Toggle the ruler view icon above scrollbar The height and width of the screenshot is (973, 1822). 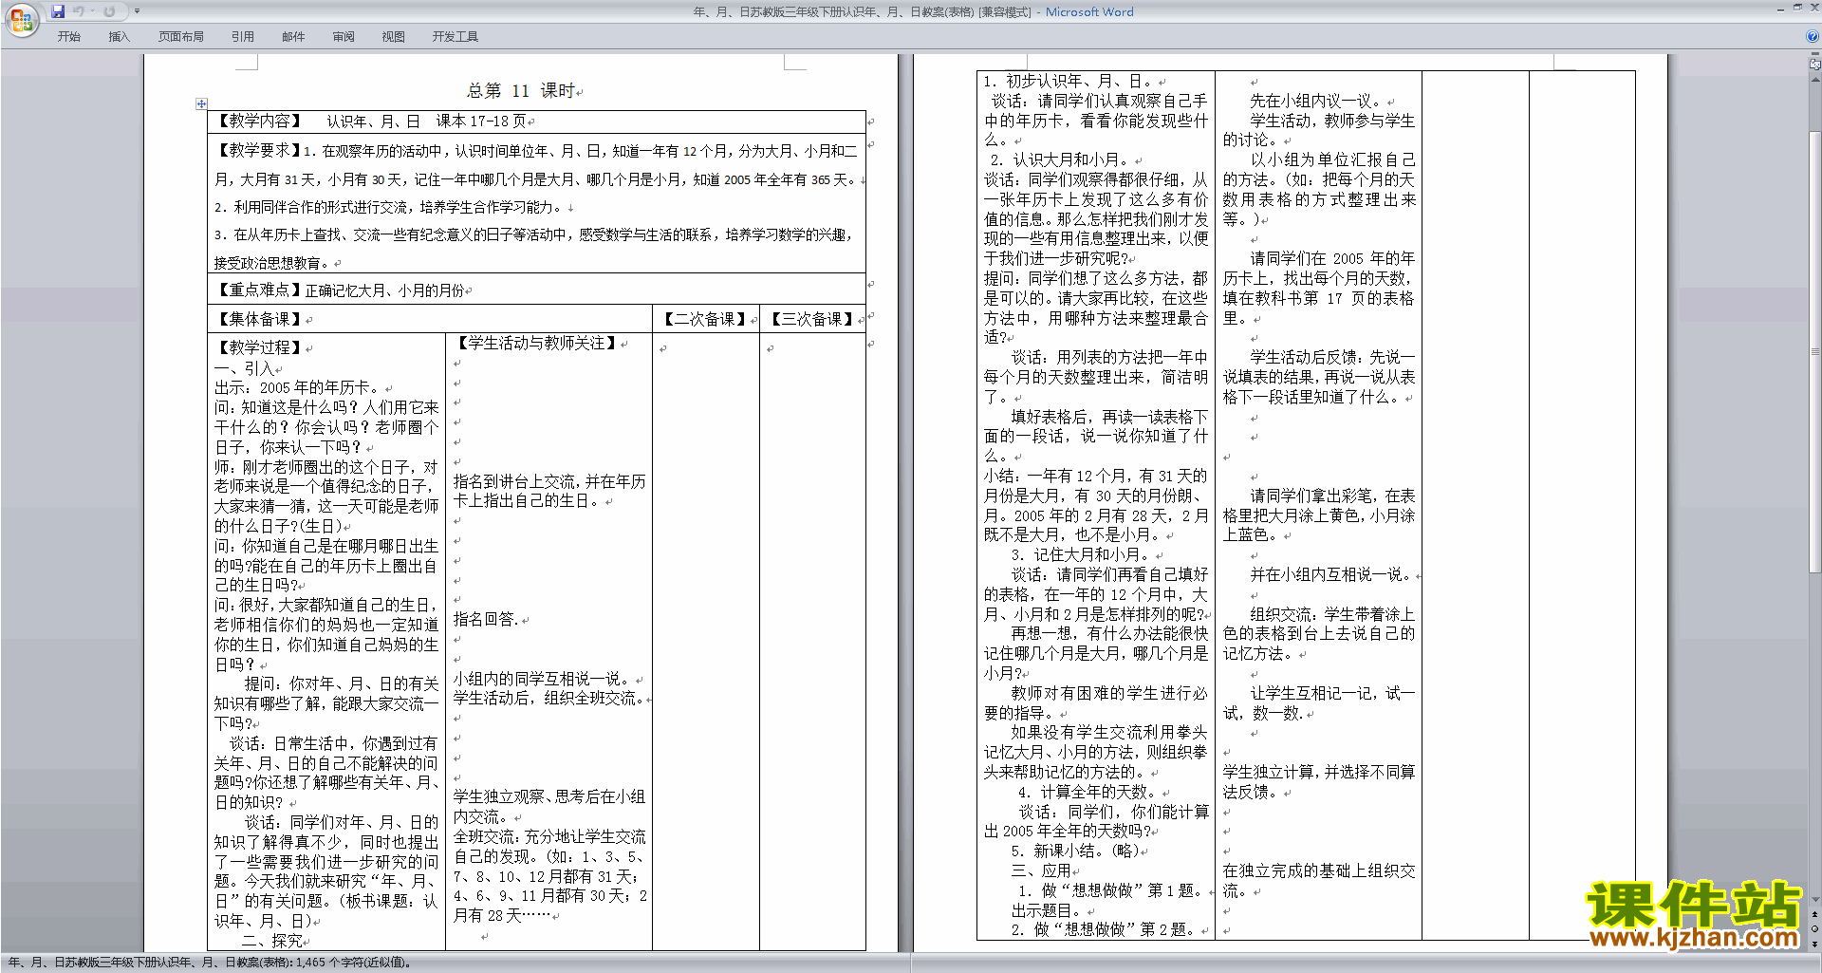point(1815,65)
